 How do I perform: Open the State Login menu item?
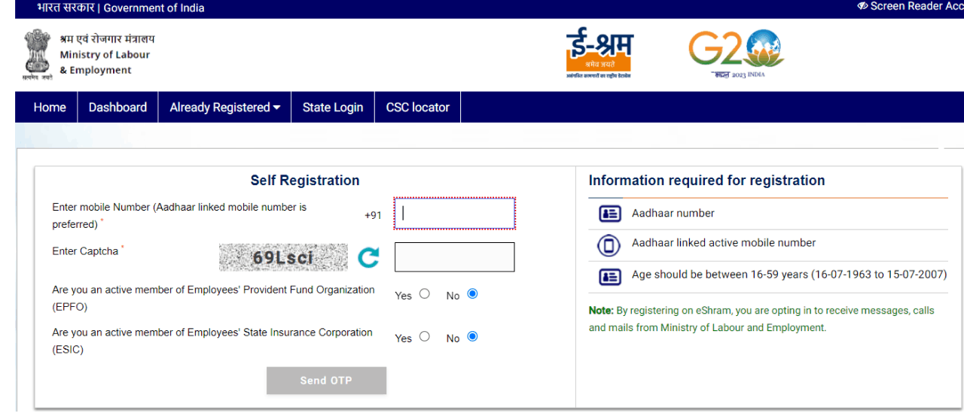pos(333,108)
